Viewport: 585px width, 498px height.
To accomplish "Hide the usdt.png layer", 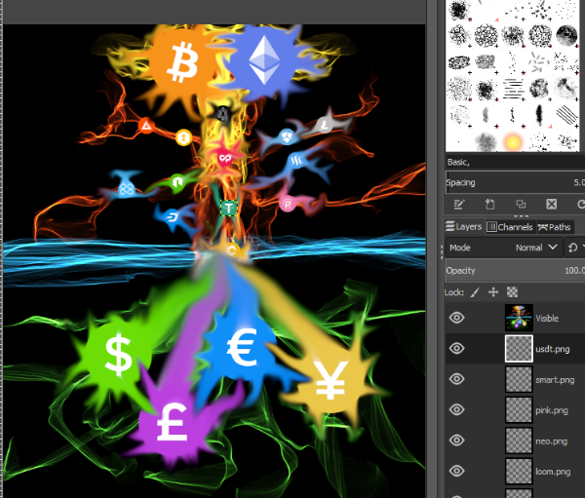I will pyautogui.click(x=456, y=349).
